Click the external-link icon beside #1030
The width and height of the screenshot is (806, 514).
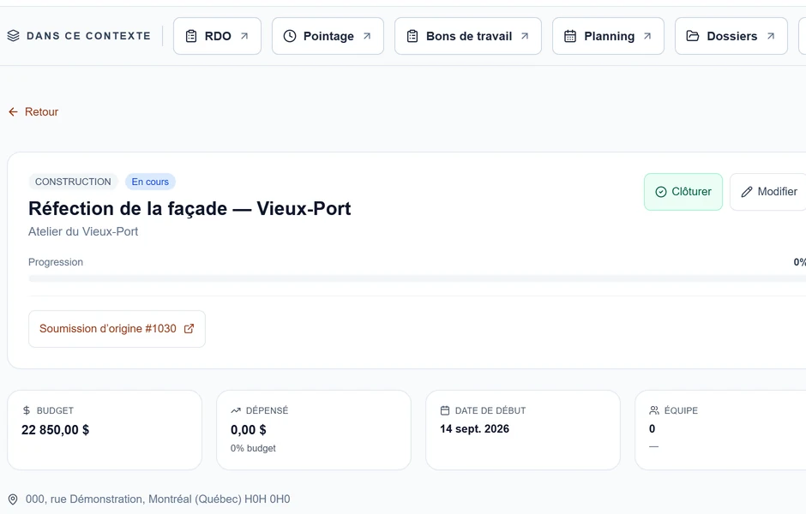coord(189,329)
